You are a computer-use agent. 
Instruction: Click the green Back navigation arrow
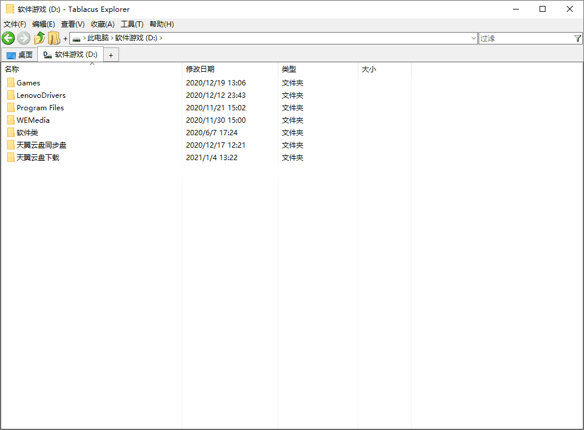pos(8,38)
